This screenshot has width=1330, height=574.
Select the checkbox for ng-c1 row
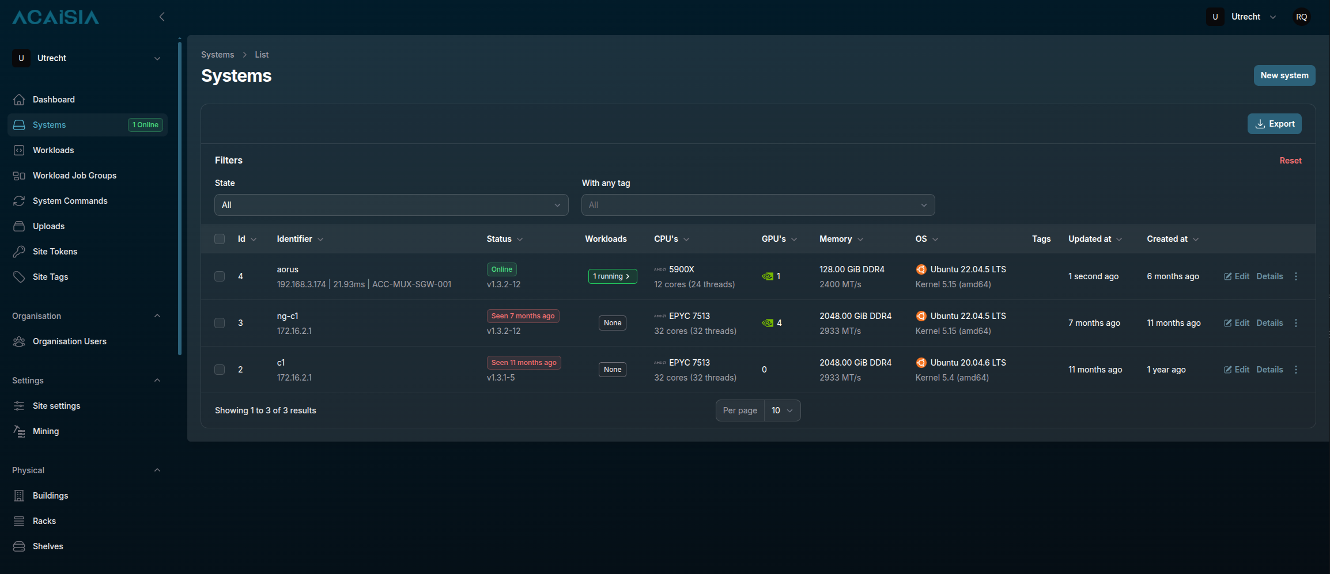[220, 323]
